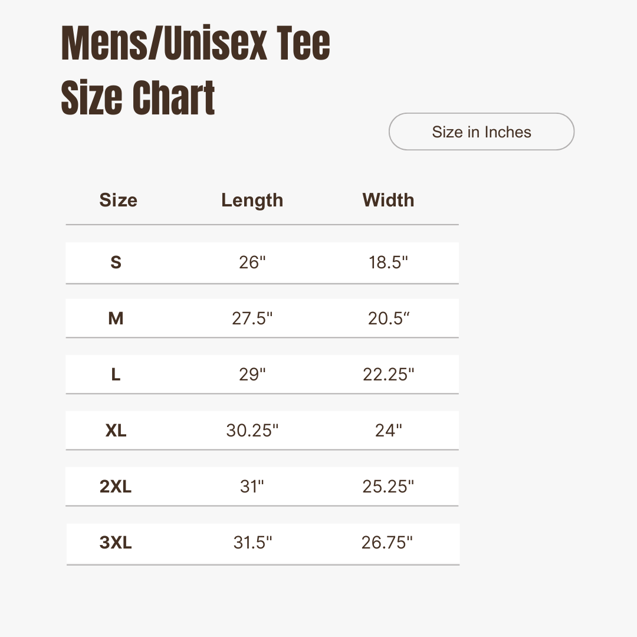Select the 27.5" length value
Viewport: 637px width, 637px height.
pos(252,318)
